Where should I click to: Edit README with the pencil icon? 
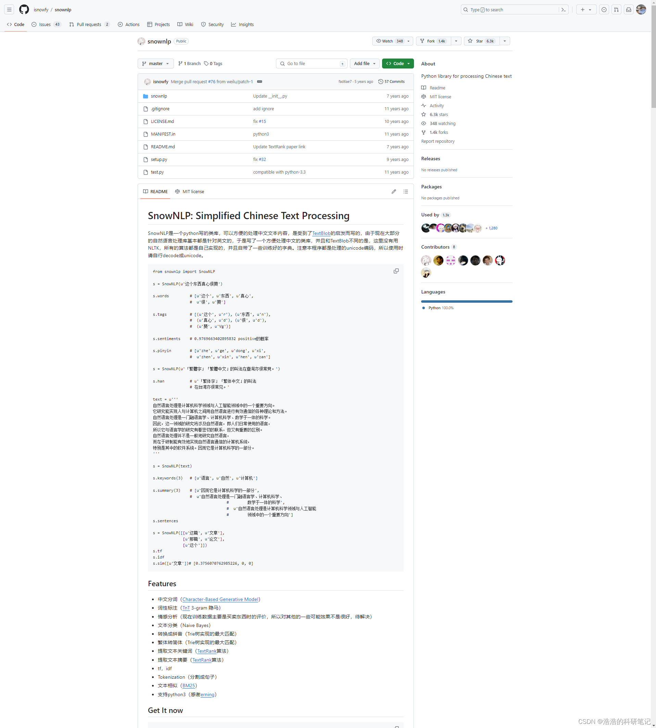click(394, 192)
